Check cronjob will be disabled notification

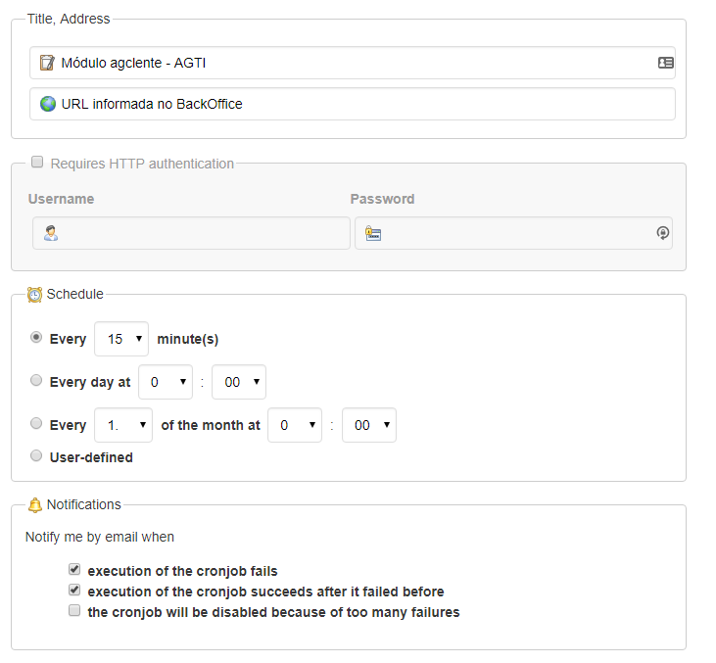(x=74, y=610)
